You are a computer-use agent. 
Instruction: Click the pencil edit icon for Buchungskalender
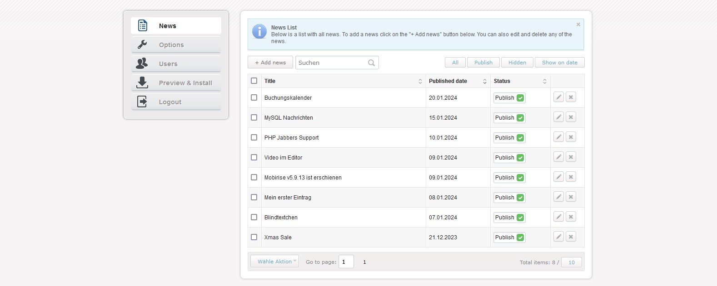558,97
